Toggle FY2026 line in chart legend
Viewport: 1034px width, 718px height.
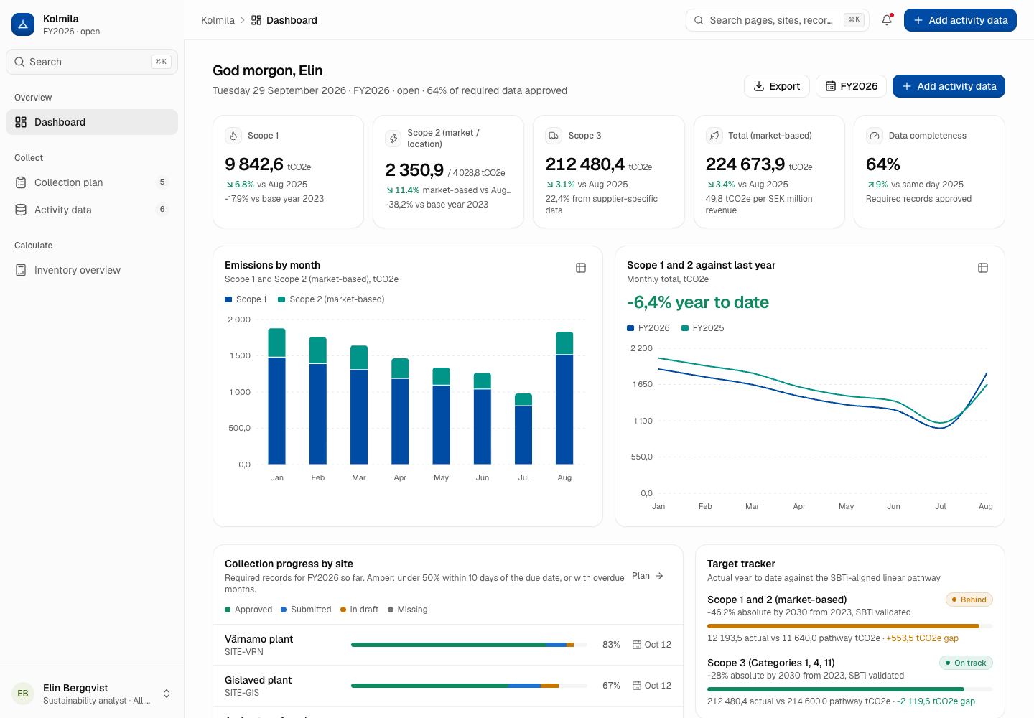point(648,328)
